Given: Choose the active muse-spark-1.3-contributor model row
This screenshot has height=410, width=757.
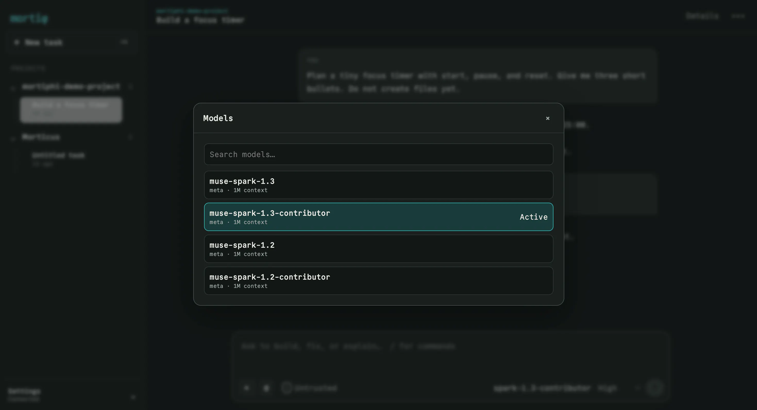Looking at the screenshot, I should tap(379, 217).
